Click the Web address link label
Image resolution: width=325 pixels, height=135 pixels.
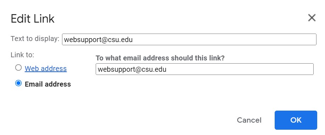pyautogui.click(x=46, y=69)
